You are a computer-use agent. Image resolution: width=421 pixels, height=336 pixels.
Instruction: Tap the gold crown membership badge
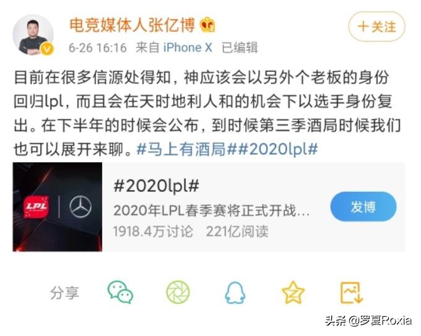click(x=207, y=25)
